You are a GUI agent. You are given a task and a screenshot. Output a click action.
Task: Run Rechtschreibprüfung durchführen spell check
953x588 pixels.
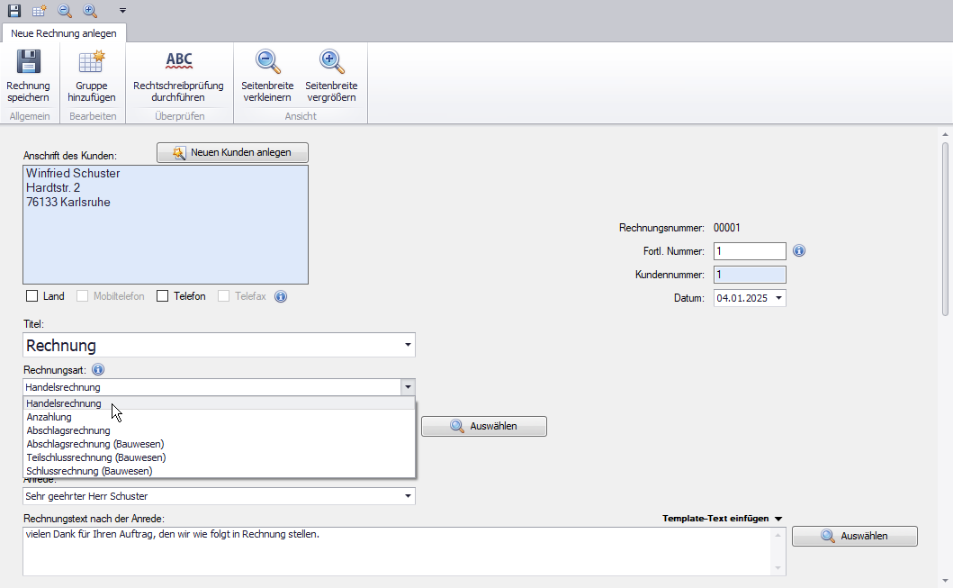(x=179, y=76)
